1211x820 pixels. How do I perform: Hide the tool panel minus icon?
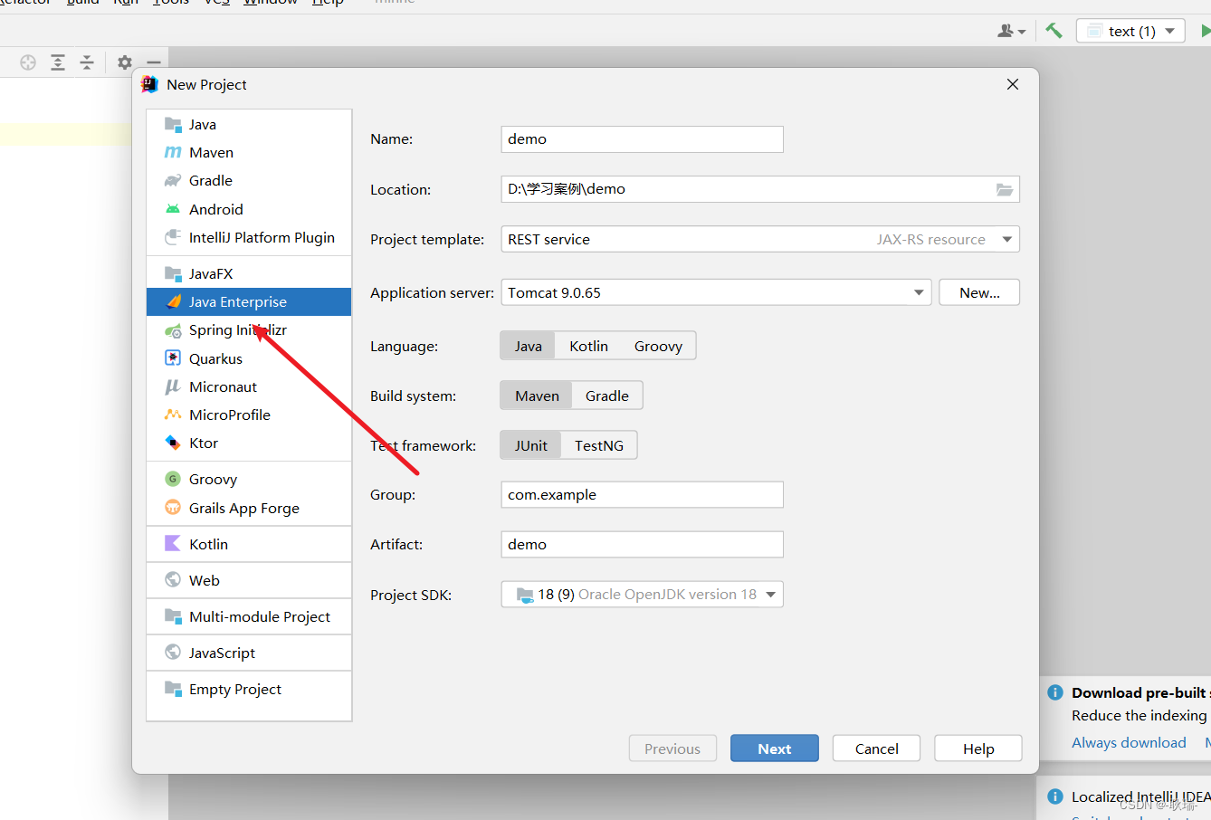[x=154, y=62]
